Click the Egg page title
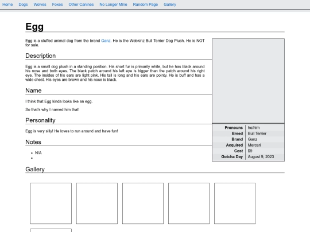This screenshot has height=232, width=310. (34, 26)
